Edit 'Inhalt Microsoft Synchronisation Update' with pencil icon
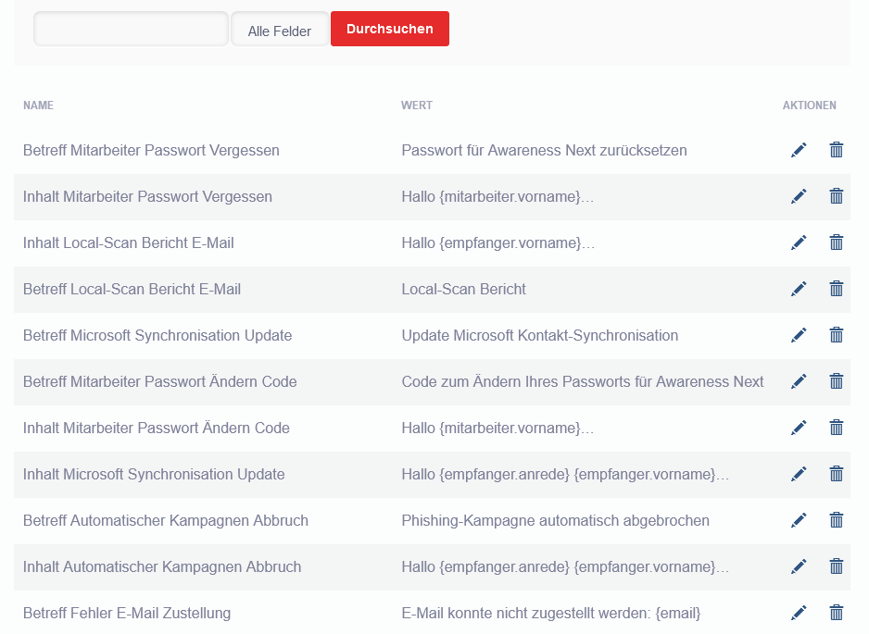 [x=799, y=474]
